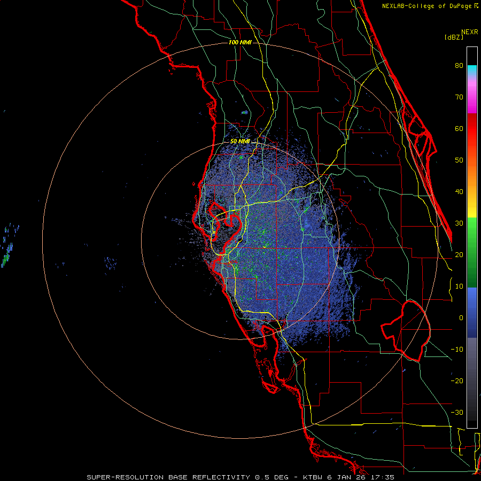This screenshot has height=481, width=481.
Task: Click the 50 dBZ scale label
Action: [x=459, y=160]
